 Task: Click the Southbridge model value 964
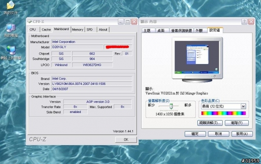tap(92, 59)
